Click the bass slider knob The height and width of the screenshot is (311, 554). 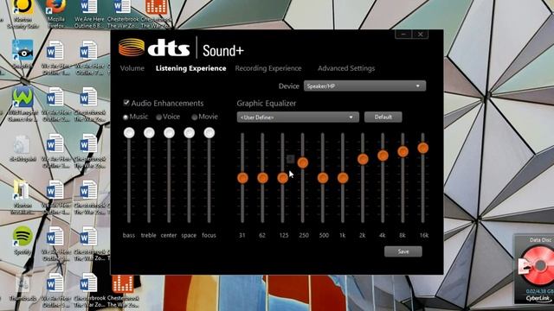pos(129,132)
